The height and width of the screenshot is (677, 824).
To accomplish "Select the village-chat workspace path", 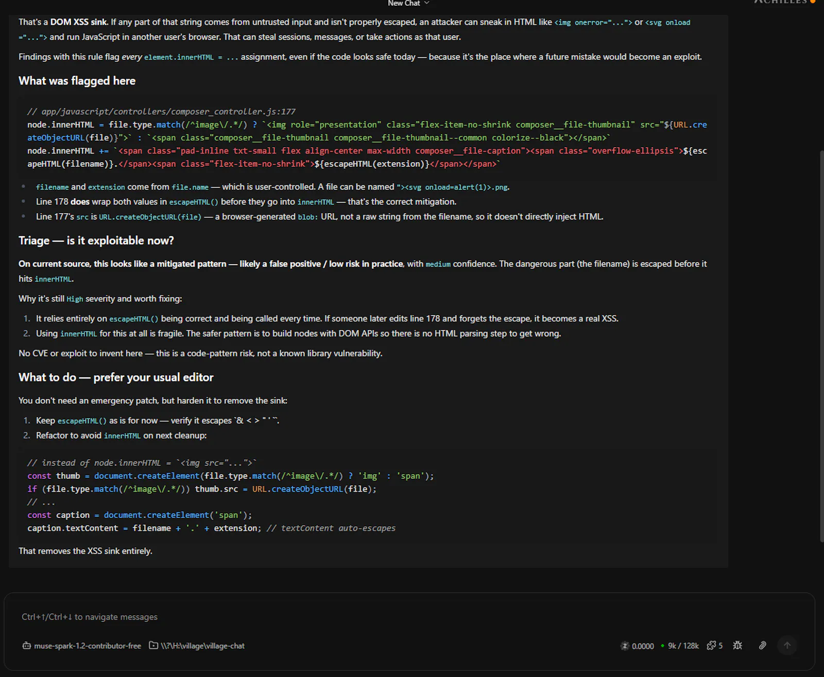I will [202, 646].
